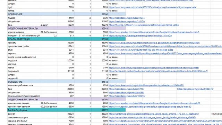Click the 613 price cell

click(66, 35)
